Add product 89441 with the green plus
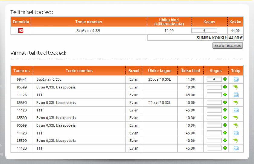 [225, 79]
